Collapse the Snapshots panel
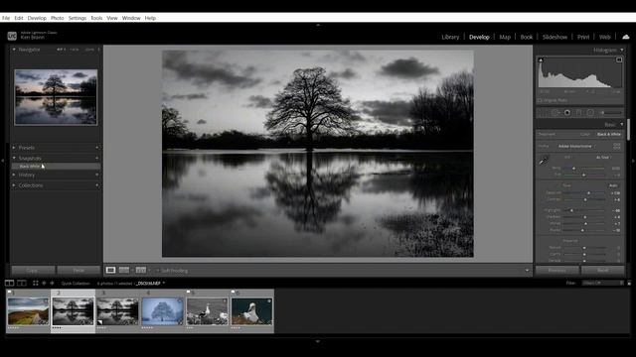This screenshot has width=636, height=357. pyautogui.click(x=14, y=159)
